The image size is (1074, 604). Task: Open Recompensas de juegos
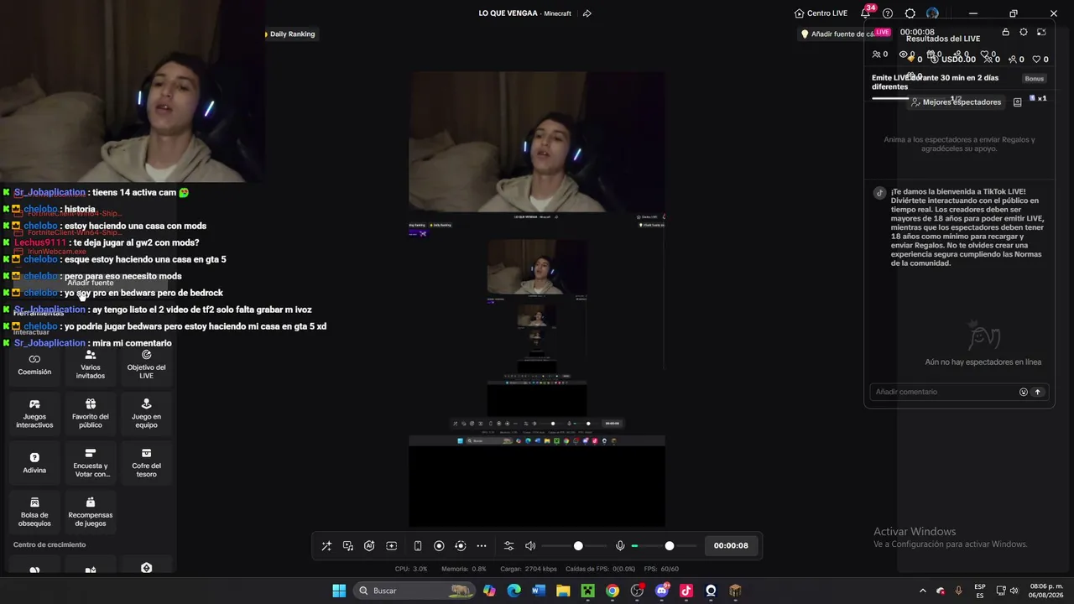point(91,513)
